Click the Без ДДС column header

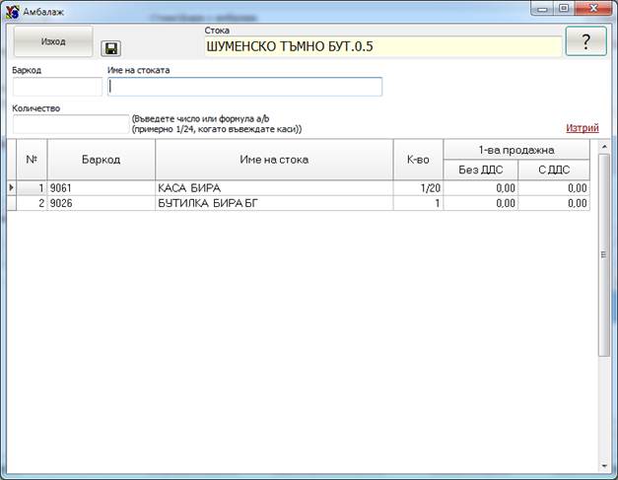click(480, 170)
